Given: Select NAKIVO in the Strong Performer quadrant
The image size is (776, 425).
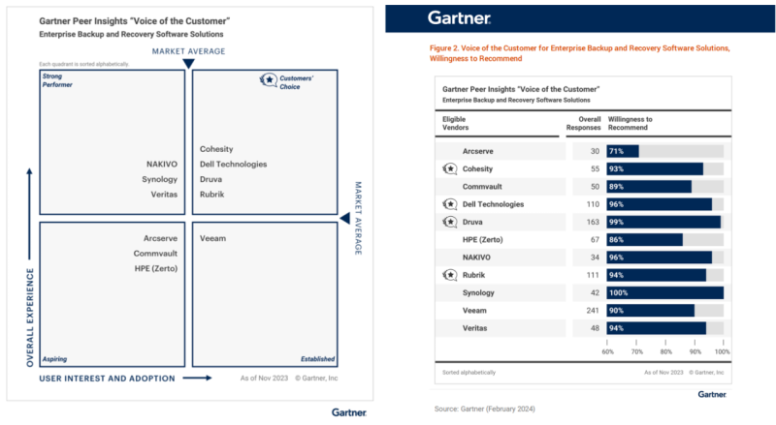Looking at the screenshot, I should pyautogui.click(x=162, y=164).
